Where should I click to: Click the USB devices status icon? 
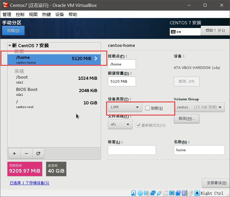click(x=159, y=193)
